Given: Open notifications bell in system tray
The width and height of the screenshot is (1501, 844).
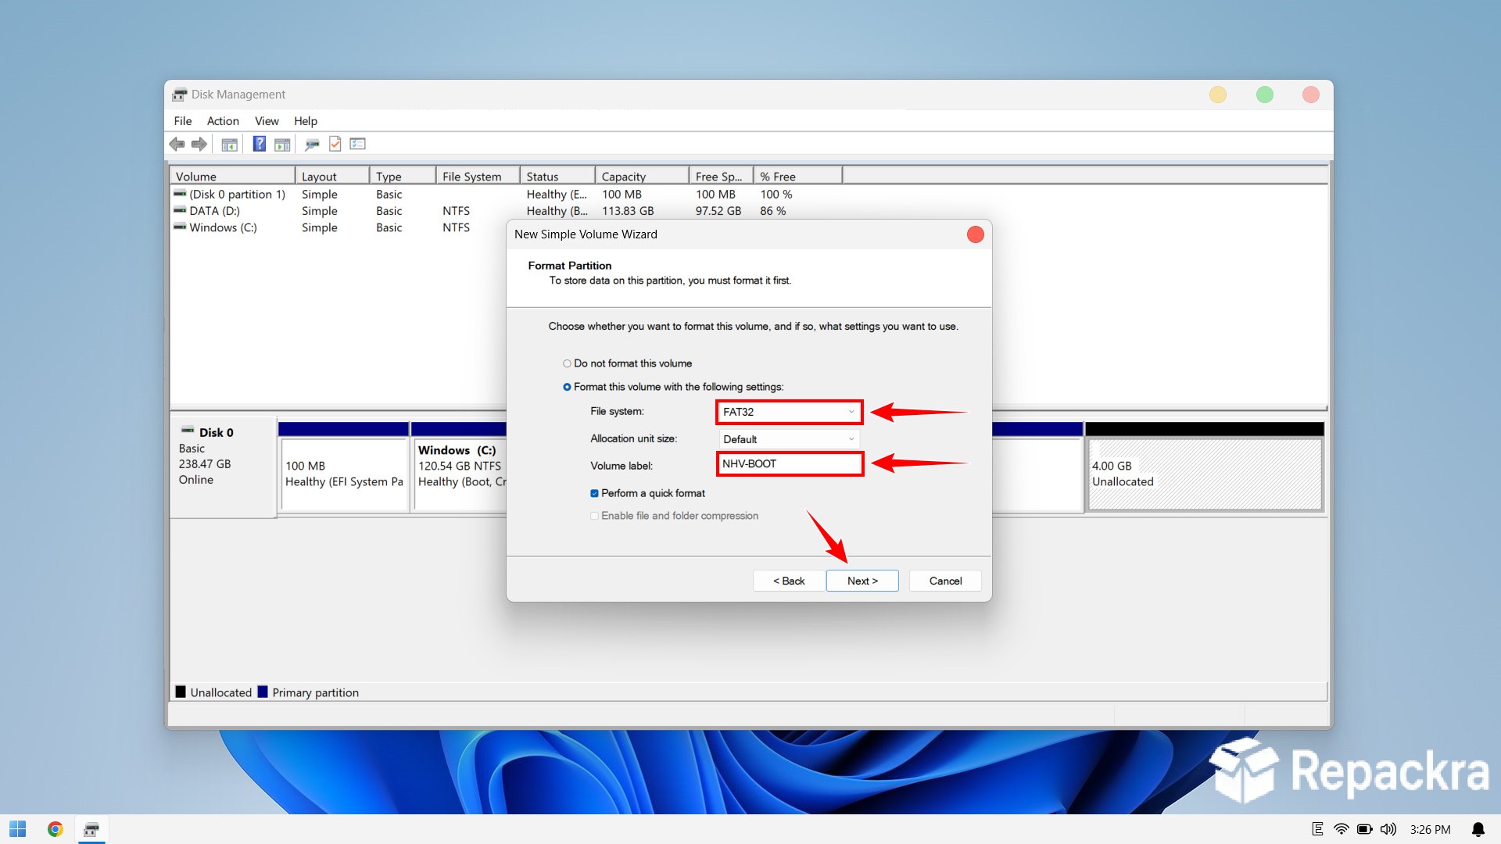Looking at the screenshot, I should (1478, 829).
